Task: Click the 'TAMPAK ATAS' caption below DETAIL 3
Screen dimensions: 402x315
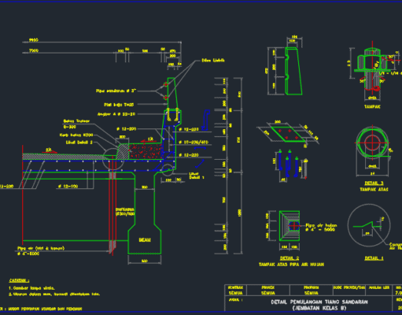Action: pyautogui.click(x=374, y=189)
